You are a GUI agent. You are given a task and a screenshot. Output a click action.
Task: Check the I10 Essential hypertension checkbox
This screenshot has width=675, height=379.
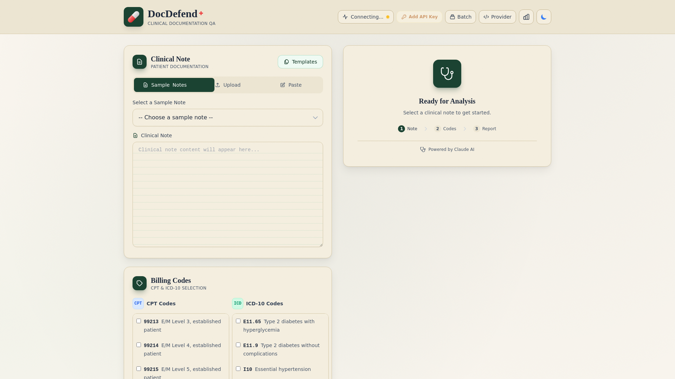(x=238, y=369)
